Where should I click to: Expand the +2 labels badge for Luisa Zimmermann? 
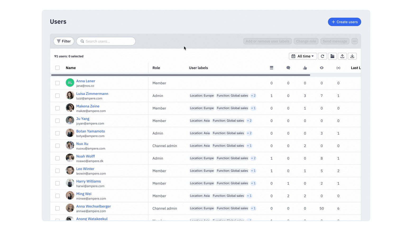253,95
